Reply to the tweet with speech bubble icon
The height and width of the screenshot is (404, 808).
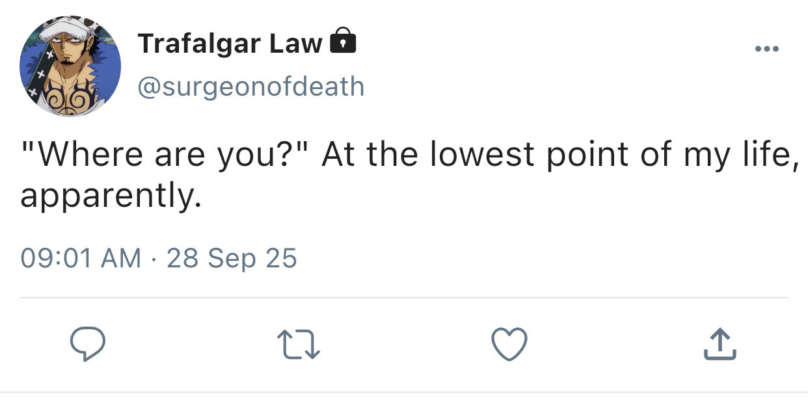click(x=87, y=344)
